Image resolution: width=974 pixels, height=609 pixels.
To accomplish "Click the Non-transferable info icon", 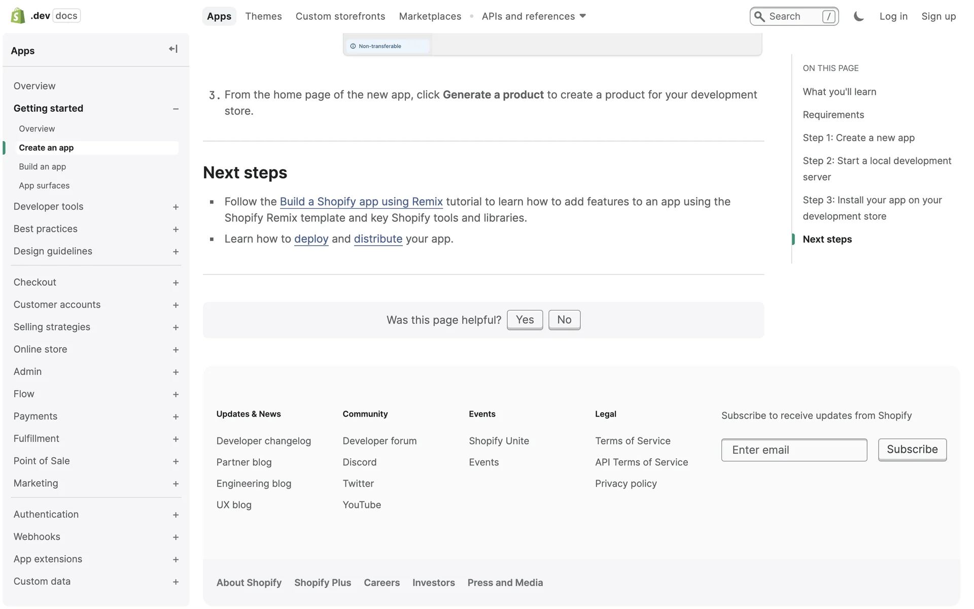I will tap(353, 46).
